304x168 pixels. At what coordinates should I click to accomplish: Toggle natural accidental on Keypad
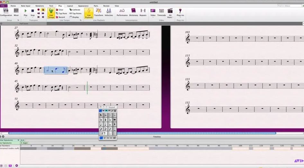coord(101,120)
